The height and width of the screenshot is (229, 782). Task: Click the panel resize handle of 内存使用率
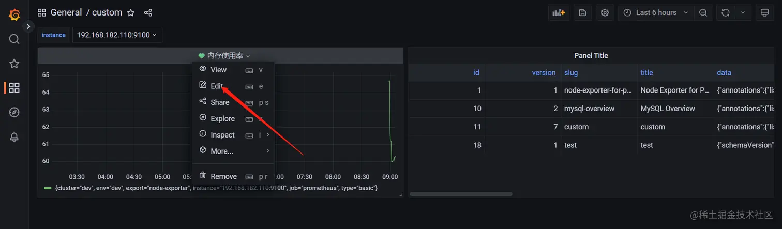tap(401, 195)
